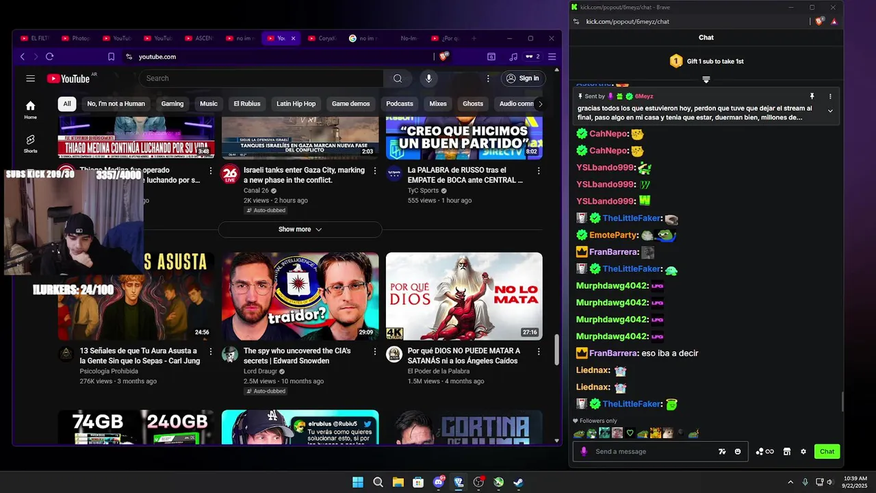The height and width of the screenshot is (493, 876).
Task: Select the El Rubius category chip
Action: (247, 104)
